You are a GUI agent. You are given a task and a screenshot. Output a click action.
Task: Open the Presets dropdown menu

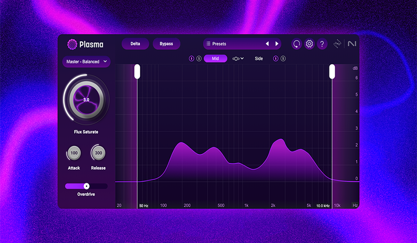click(x=242, y=44)
